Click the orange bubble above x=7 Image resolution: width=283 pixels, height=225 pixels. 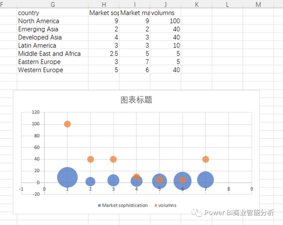pos(206,159)
